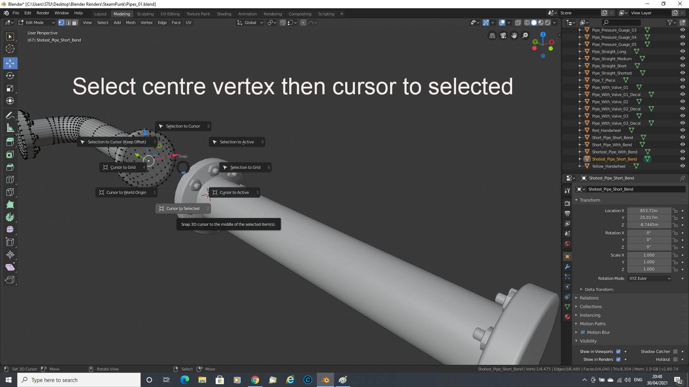Click the 3D Cursor tool
Viewport: 689px width, 387px height.
pos(10,49)
